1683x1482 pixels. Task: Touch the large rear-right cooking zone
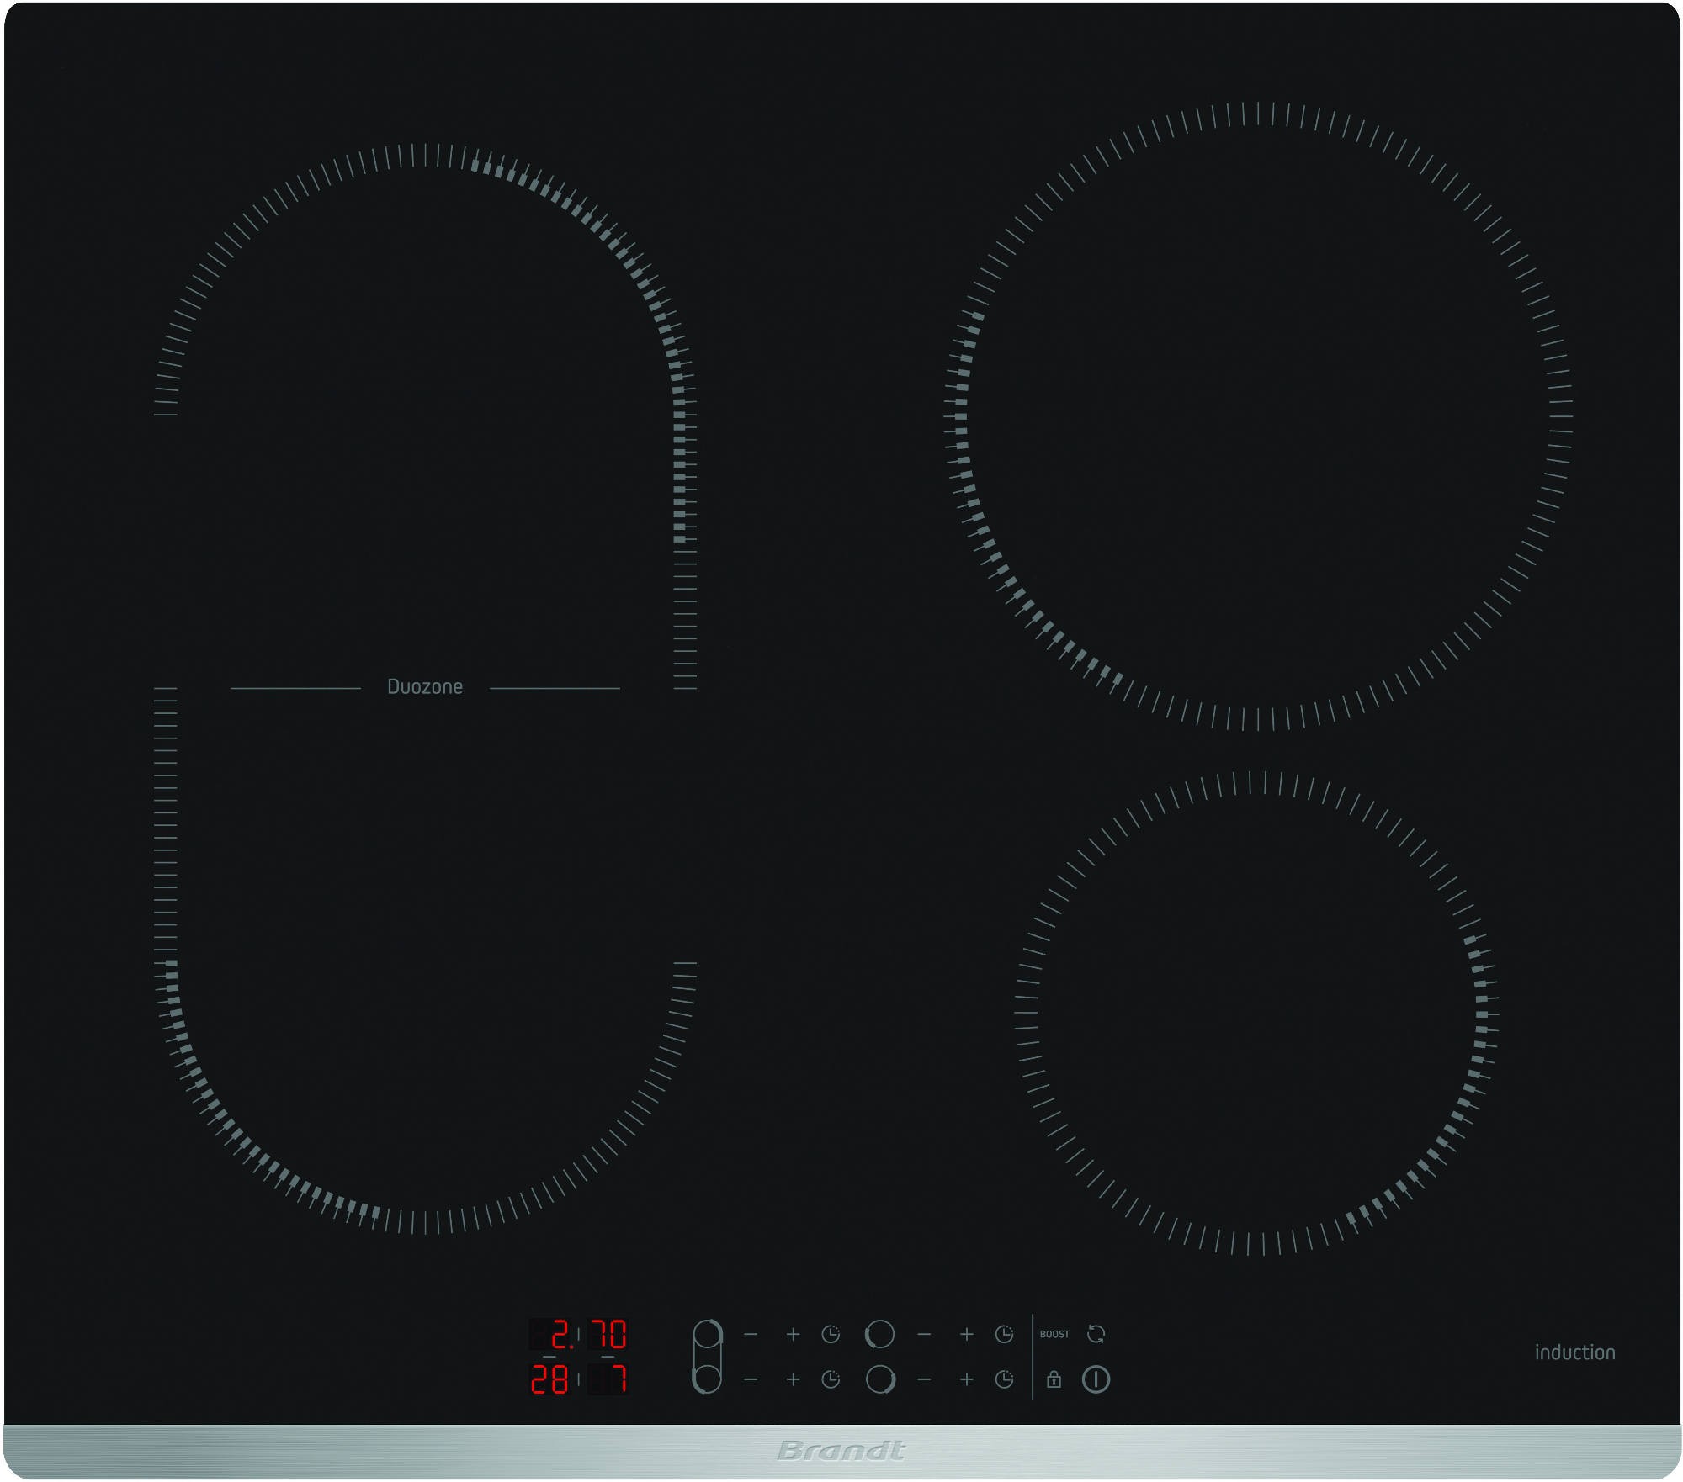(1258, 415)
